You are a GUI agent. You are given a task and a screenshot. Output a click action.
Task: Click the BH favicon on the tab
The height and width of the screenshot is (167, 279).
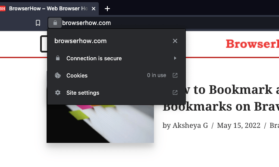(3, 8)
